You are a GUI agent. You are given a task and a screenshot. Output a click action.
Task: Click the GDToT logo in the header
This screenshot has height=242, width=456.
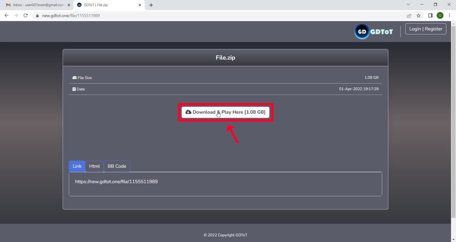click(x=373, y=31)
